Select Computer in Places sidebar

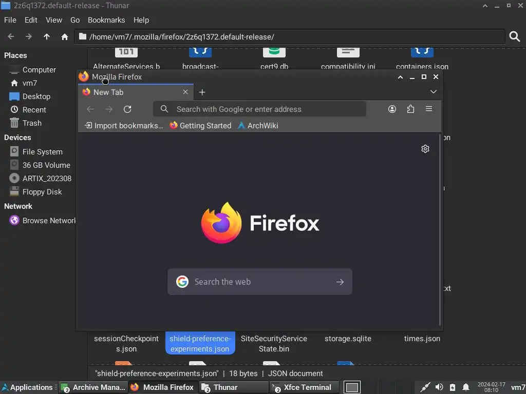pos(39,70)
